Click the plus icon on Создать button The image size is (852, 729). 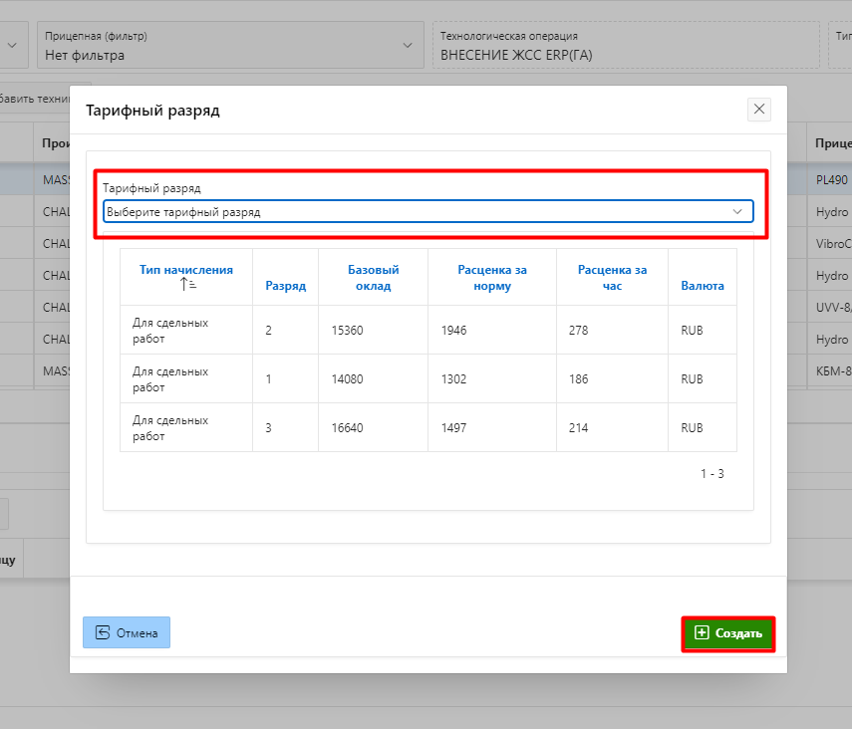[702, 633]
